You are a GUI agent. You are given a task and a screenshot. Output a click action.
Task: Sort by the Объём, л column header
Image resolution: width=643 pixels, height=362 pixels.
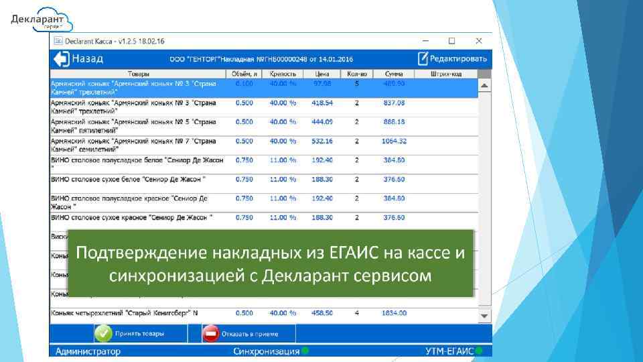tap(244, 74)
